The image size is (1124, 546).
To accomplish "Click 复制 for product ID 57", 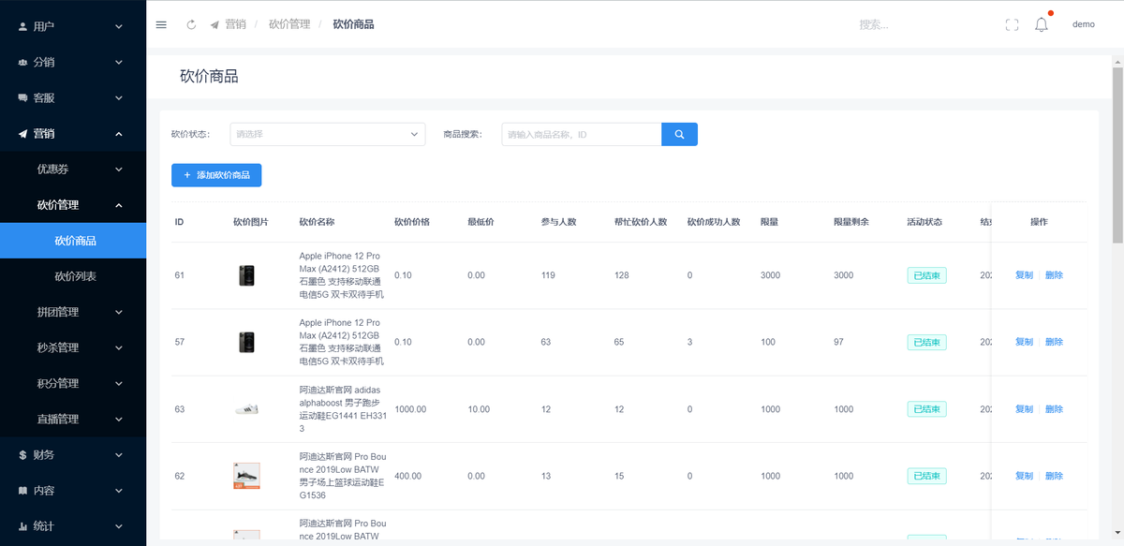I will (1024, 342).
